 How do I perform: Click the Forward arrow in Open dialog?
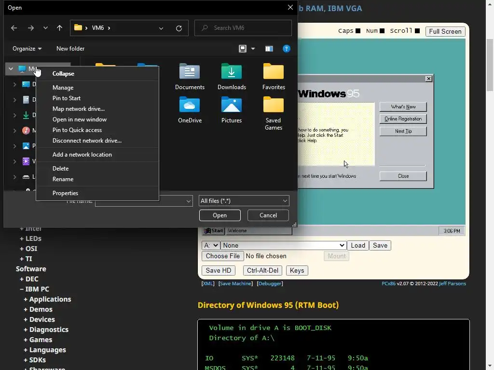(30, 28)
